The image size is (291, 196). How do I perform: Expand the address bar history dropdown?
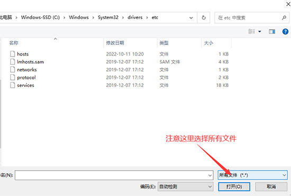coord(191,18)
